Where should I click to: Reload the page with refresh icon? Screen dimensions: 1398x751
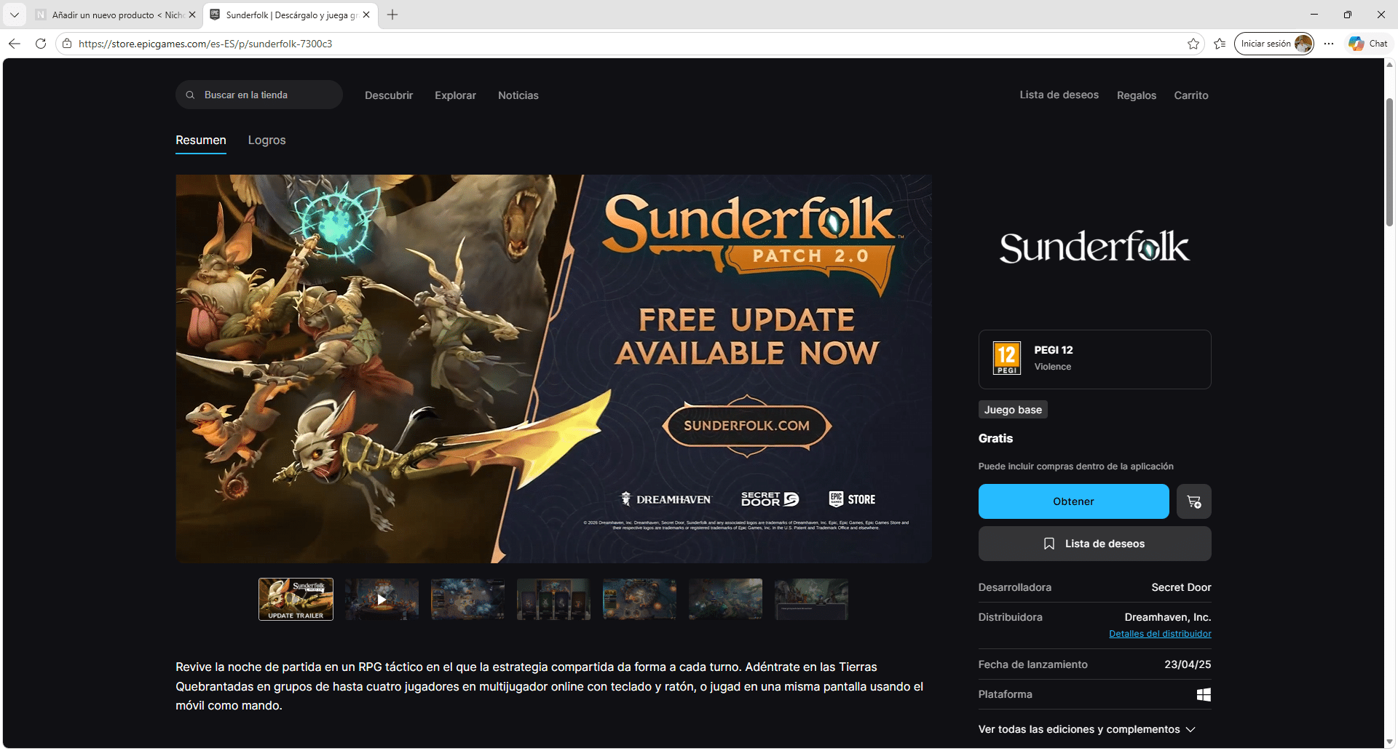point(41,44)
